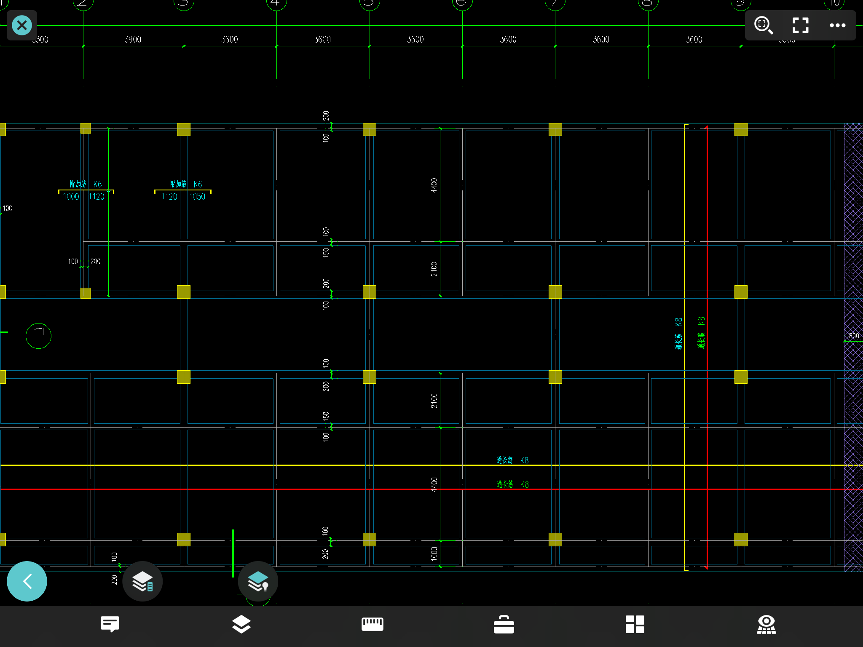Open the layers panel in bottom toolbar
Image resolution: width=863 pixels, height=647 pixels.
[x=241, y=624]
